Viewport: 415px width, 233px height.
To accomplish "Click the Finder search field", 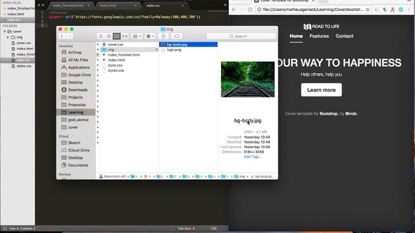I will tap(241, 36).
